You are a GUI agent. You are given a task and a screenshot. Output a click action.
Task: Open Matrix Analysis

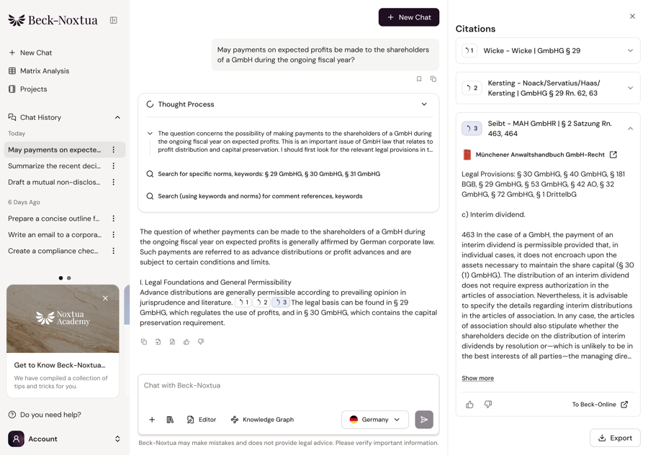tap(39, 70)
